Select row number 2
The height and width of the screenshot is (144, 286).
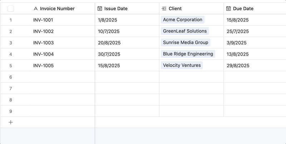pyautogui.click(x=11, y=31)
